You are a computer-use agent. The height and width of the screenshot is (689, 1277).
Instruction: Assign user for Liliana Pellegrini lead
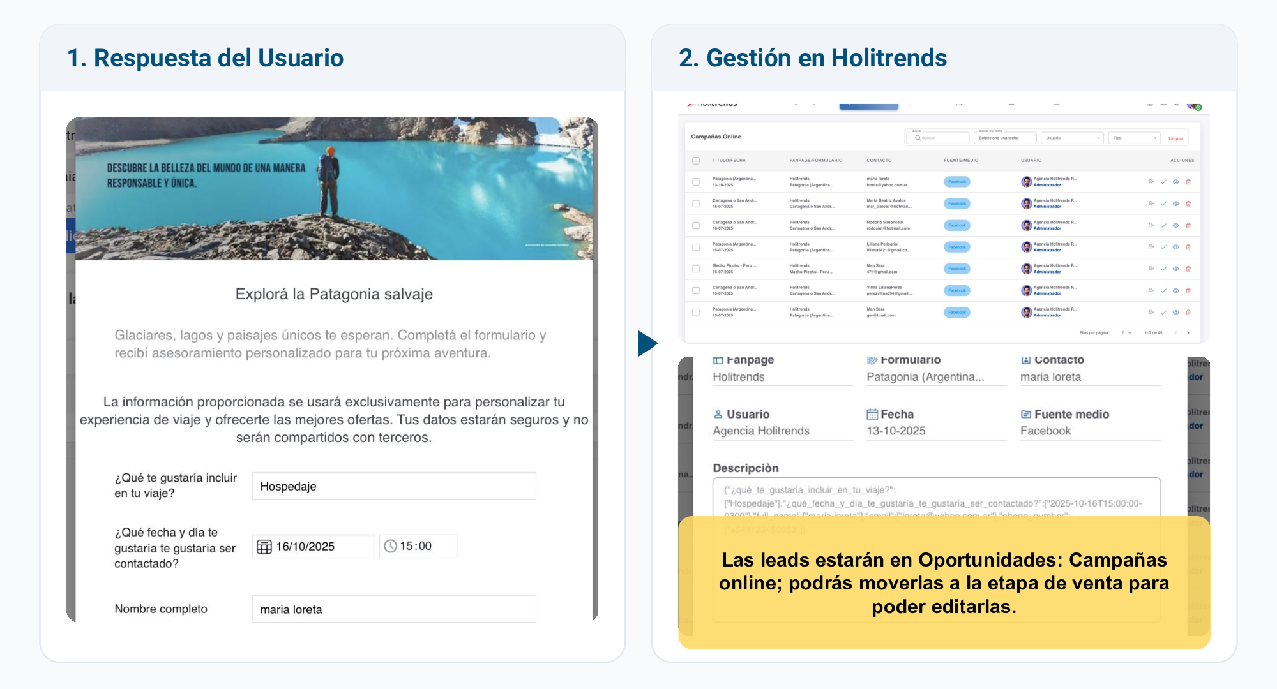[x=1151, y=247]
